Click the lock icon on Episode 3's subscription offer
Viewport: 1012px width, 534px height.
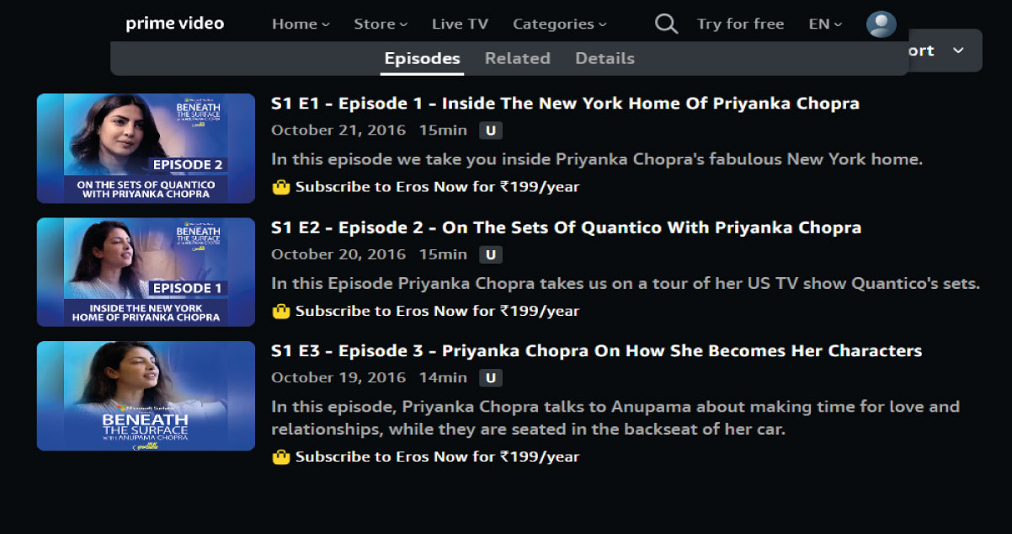pos(282,456)
